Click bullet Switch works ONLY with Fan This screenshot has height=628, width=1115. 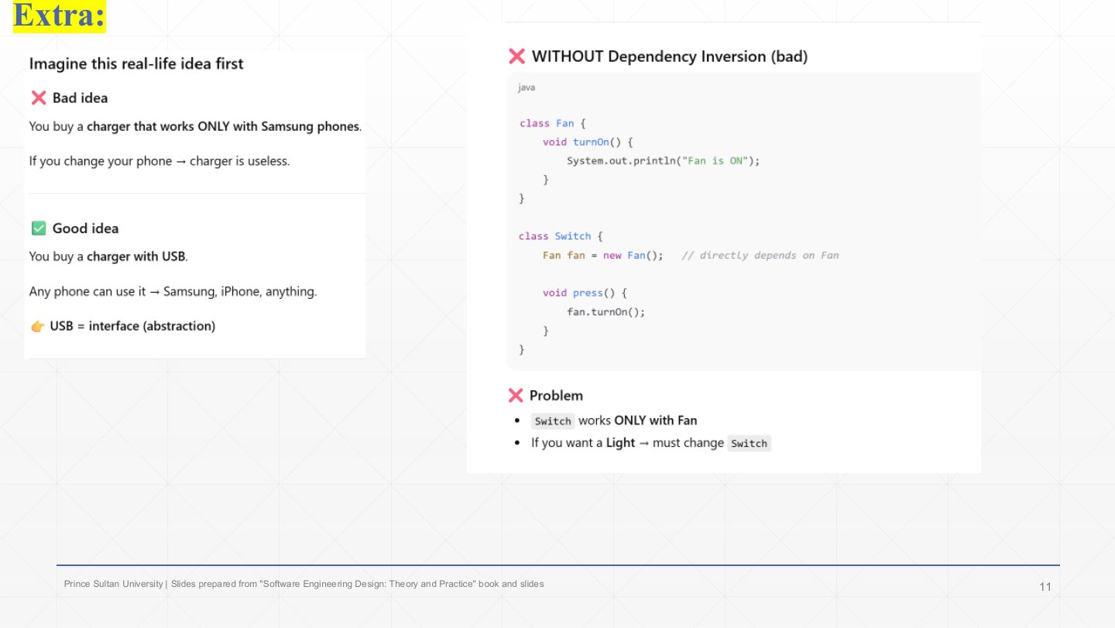click(x=614, y=420)
